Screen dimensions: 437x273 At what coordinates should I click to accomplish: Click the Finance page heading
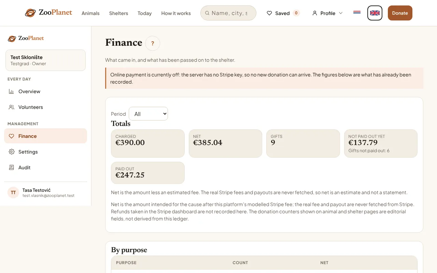[124, 43]
